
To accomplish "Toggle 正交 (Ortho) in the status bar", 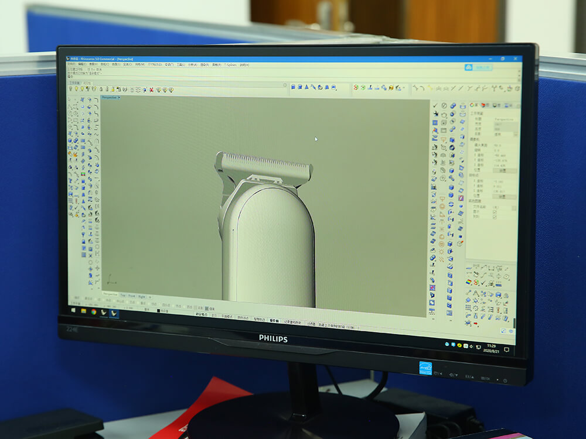I will (214, 315).
